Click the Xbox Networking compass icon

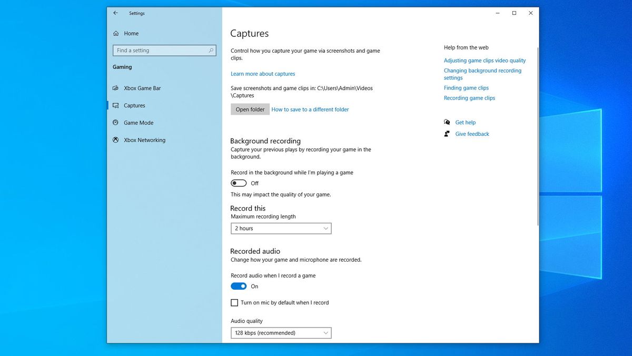(115, 140)
